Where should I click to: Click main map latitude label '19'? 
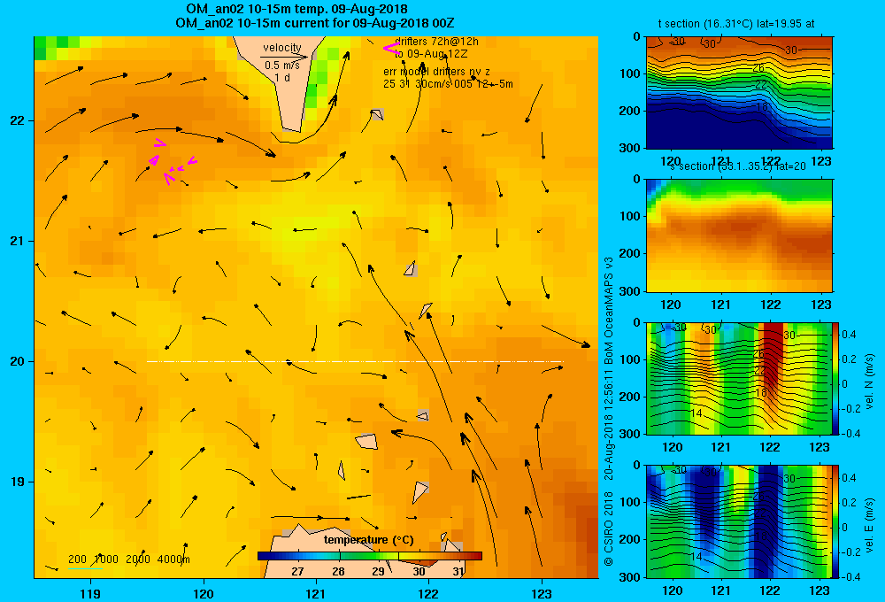click(x=18, y=482)
